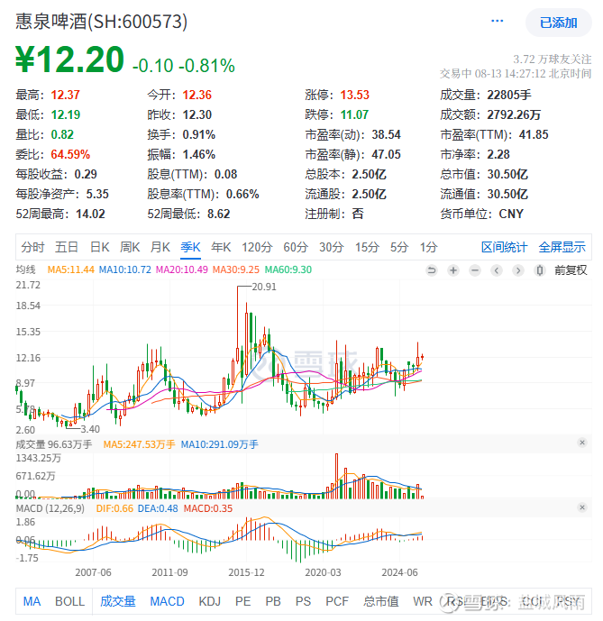Switch to the 日K chart tab
The width and height of the screenshot is (603, 621).
pyautogui.click(x=99, y=247)
